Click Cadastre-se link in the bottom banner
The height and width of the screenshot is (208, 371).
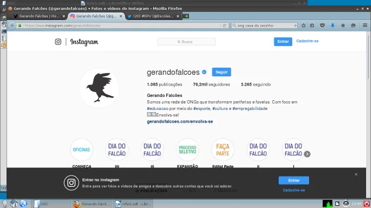pos(294,190)
